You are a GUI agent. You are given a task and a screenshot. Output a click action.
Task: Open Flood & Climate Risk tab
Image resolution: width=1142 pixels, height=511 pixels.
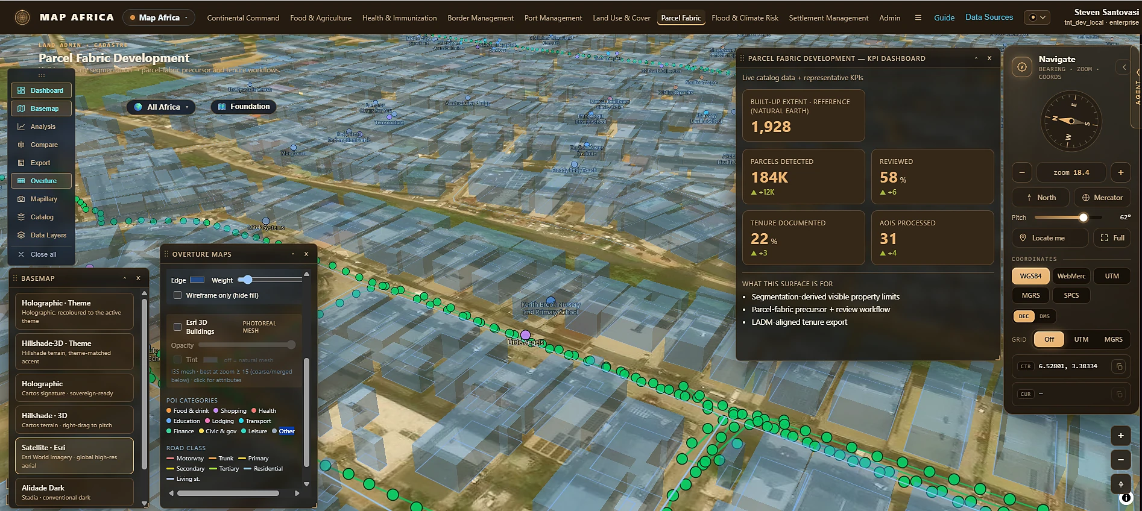click(x=745, y=18)
